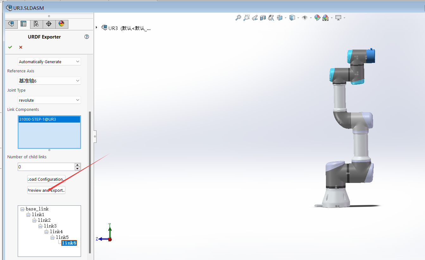Screen dimensions: 425x260
Task: Expand the View Settings dropdown arrow
Action: pos(344,18)
